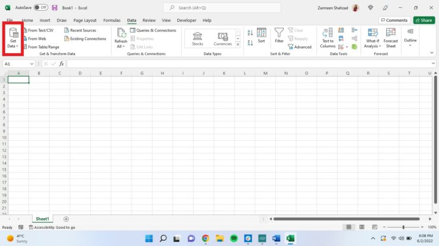
Task: Select row 10 header
Action: coord(4,138)
